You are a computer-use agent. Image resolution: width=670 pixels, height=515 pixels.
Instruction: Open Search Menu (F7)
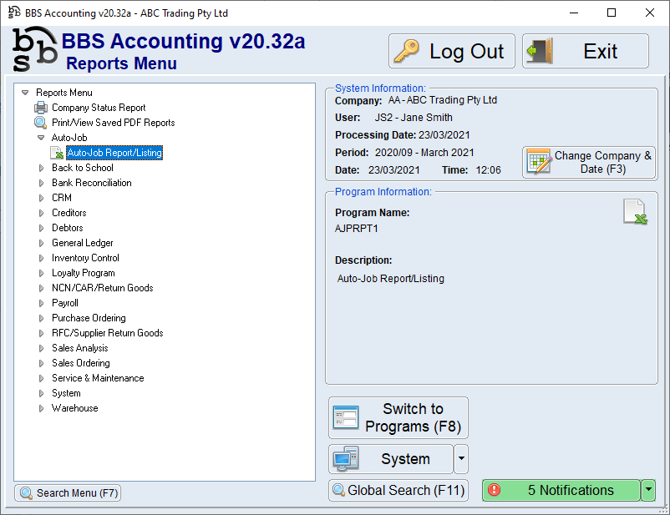pyautogui.click(x=69, y=493)
